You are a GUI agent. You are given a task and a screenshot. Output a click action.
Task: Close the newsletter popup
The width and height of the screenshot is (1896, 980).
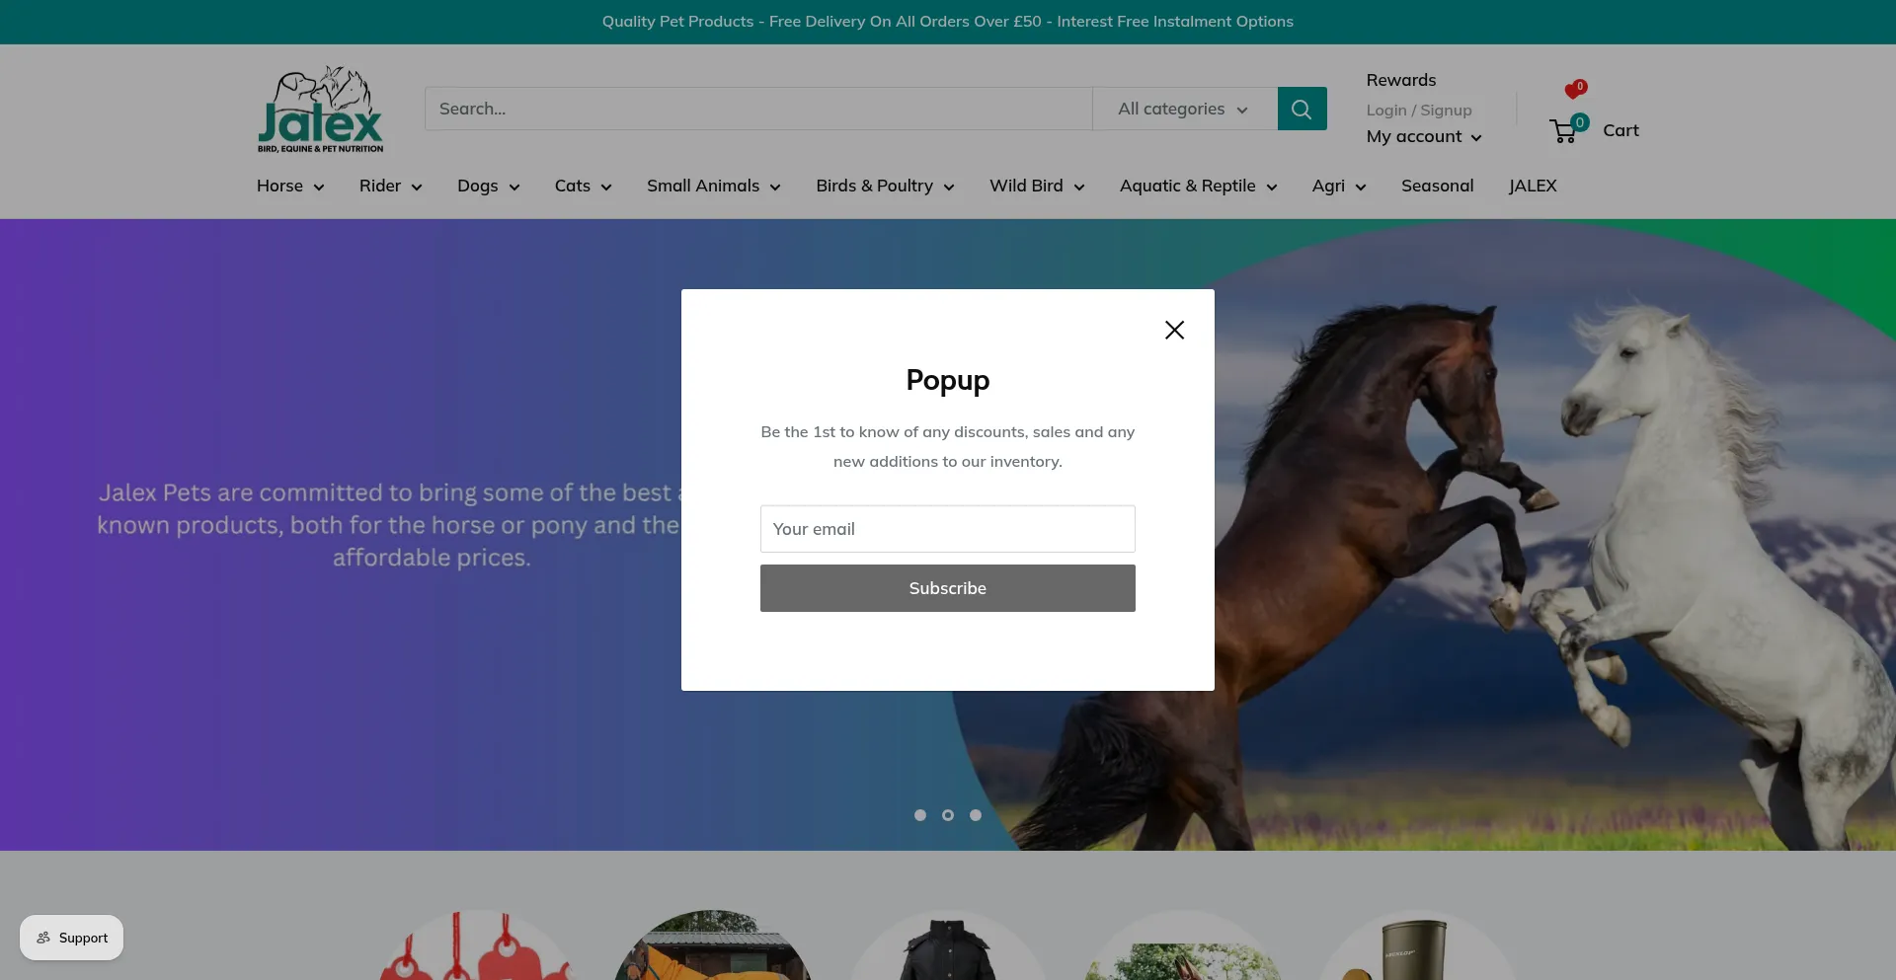(x=1174, y=330)
